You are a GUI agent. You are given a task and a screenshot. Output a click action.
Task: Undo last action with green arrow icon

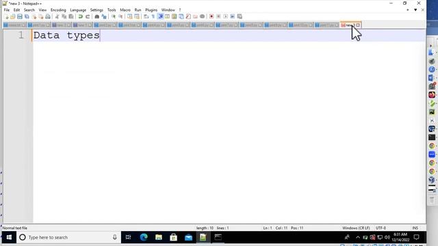[81, 16]
